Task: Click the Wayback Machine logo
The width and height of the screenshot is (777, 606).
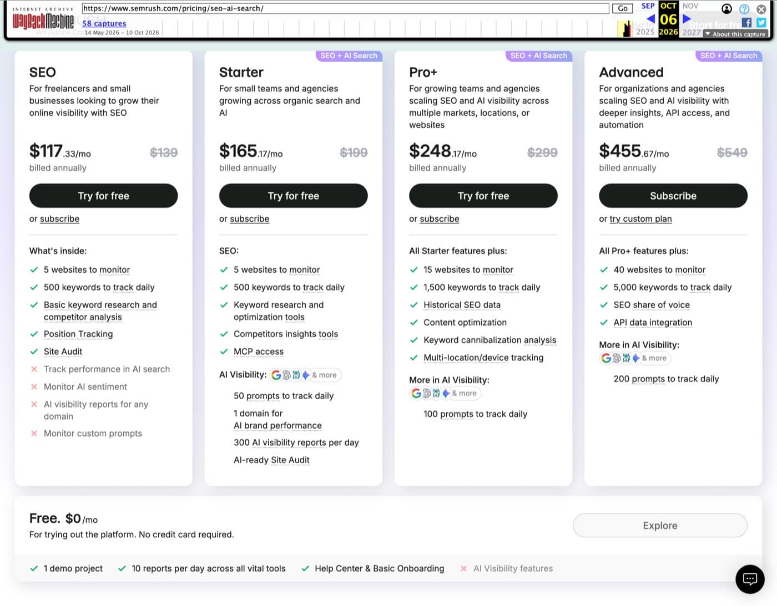Action: point(43,21)
